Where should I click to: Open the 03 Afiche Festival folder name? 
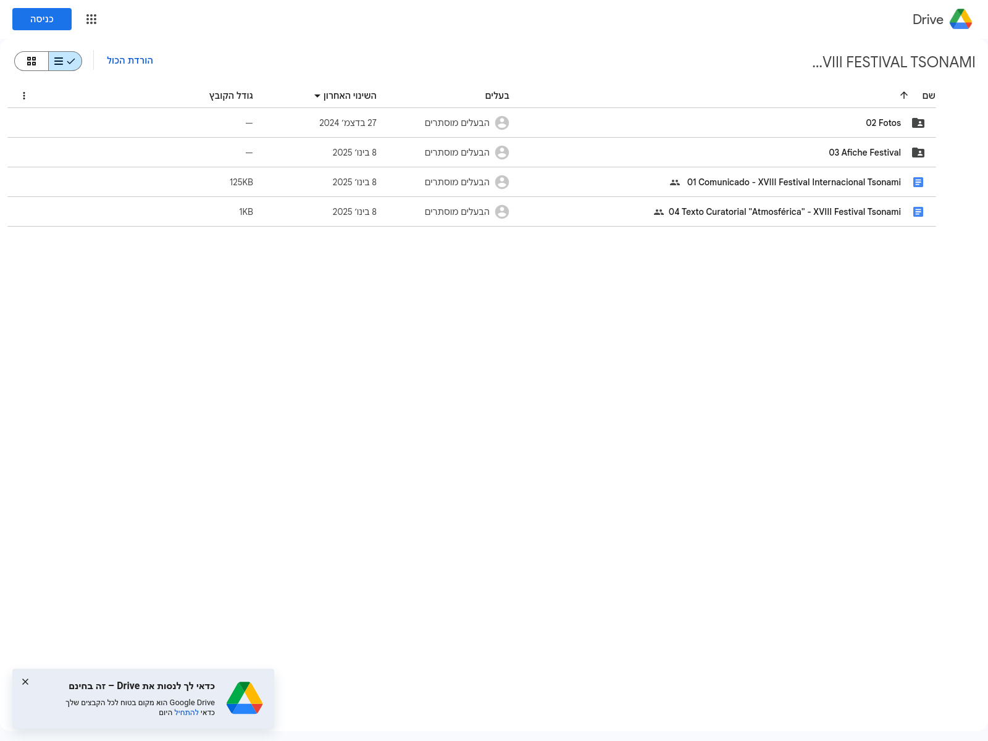click(865, 153)
